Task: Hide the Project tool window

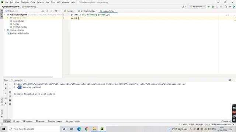Action: click(60, 11)
